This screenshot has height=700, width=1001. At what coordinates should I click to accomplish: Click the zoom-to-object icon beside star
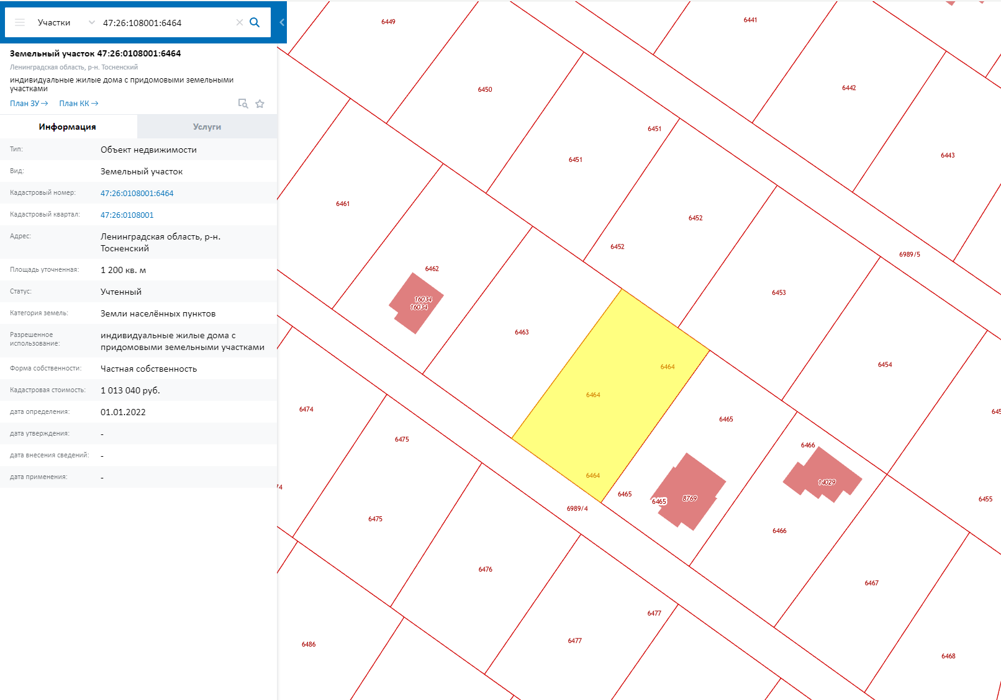[x=243, y=104]
